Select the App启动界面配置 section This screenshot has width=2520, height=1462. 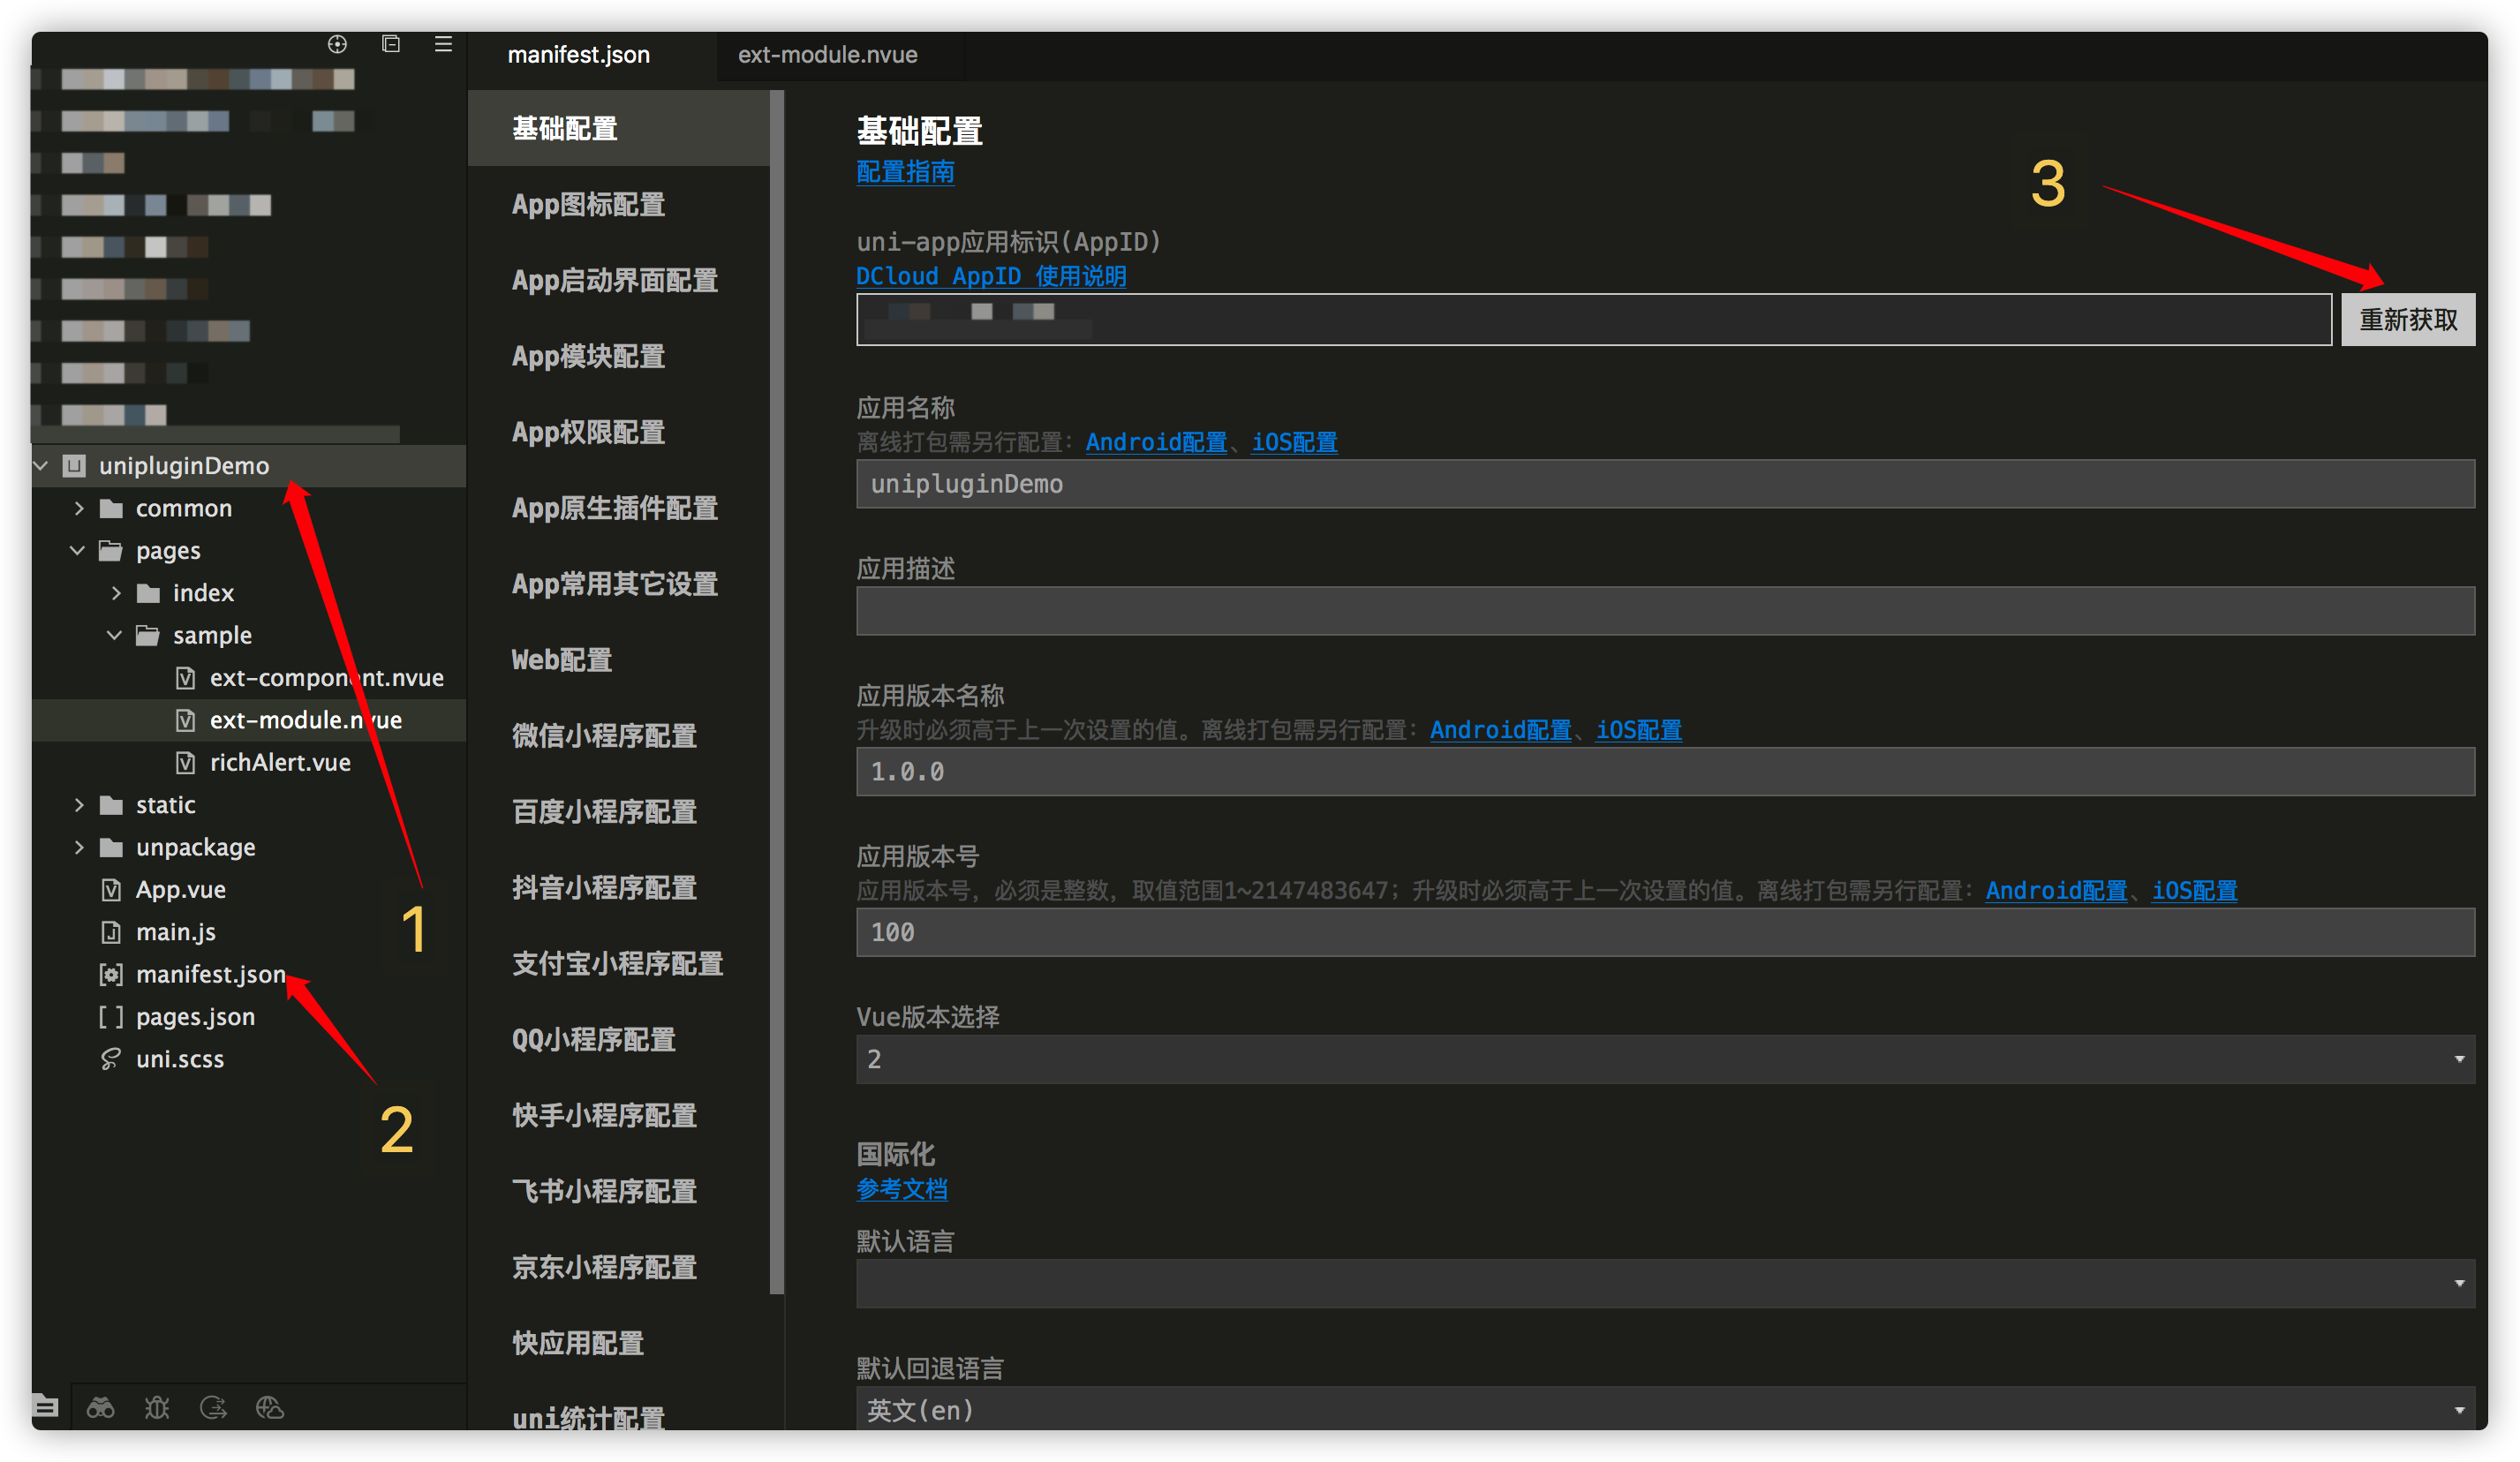click(x=619, y=280)
